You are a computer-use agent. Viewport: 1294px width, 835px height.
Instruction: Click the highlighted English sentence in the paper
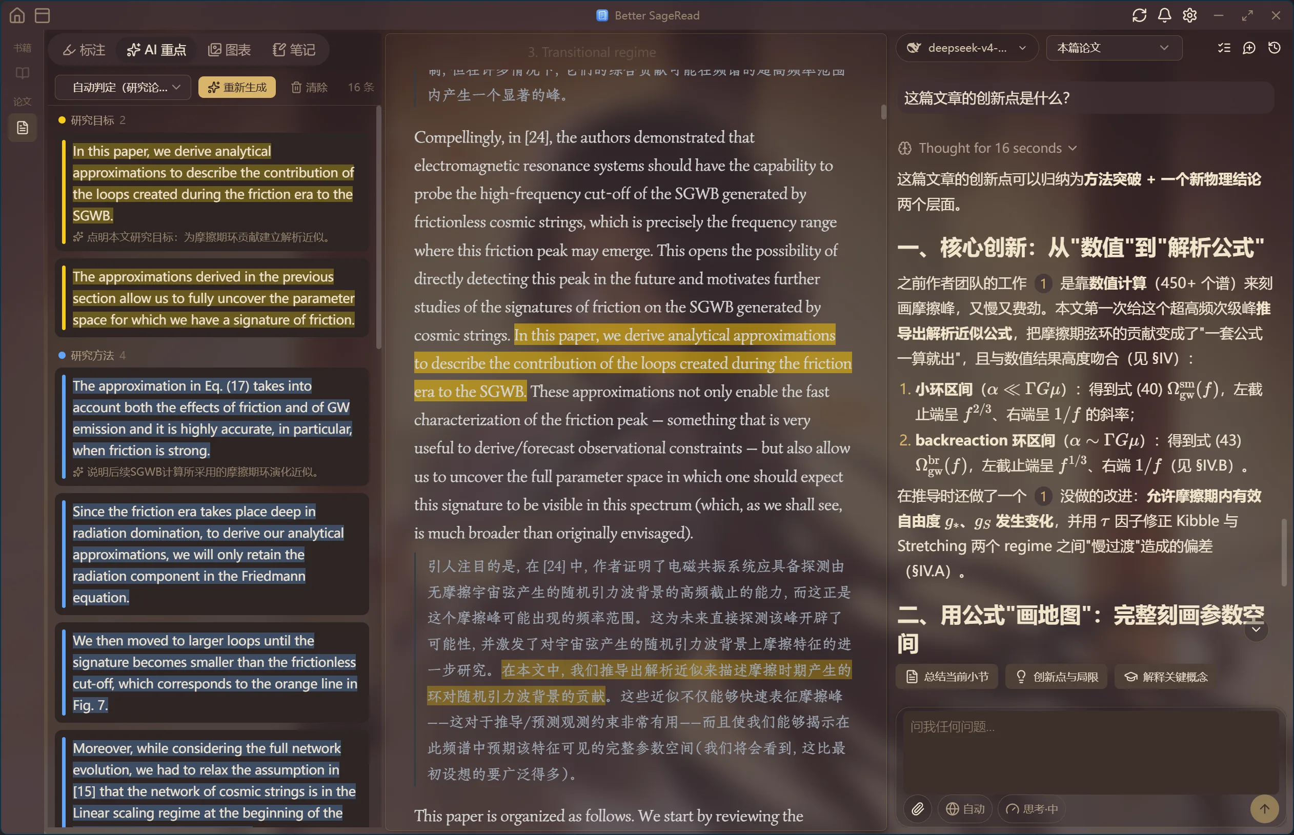(x=633, y=363)
